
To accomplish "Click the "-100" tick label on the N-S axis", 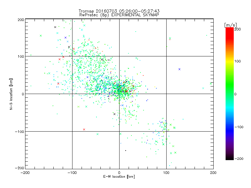I will click(x=19, y=132).
